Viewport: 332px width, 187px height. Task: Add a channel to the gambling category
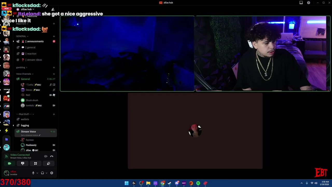54,68
